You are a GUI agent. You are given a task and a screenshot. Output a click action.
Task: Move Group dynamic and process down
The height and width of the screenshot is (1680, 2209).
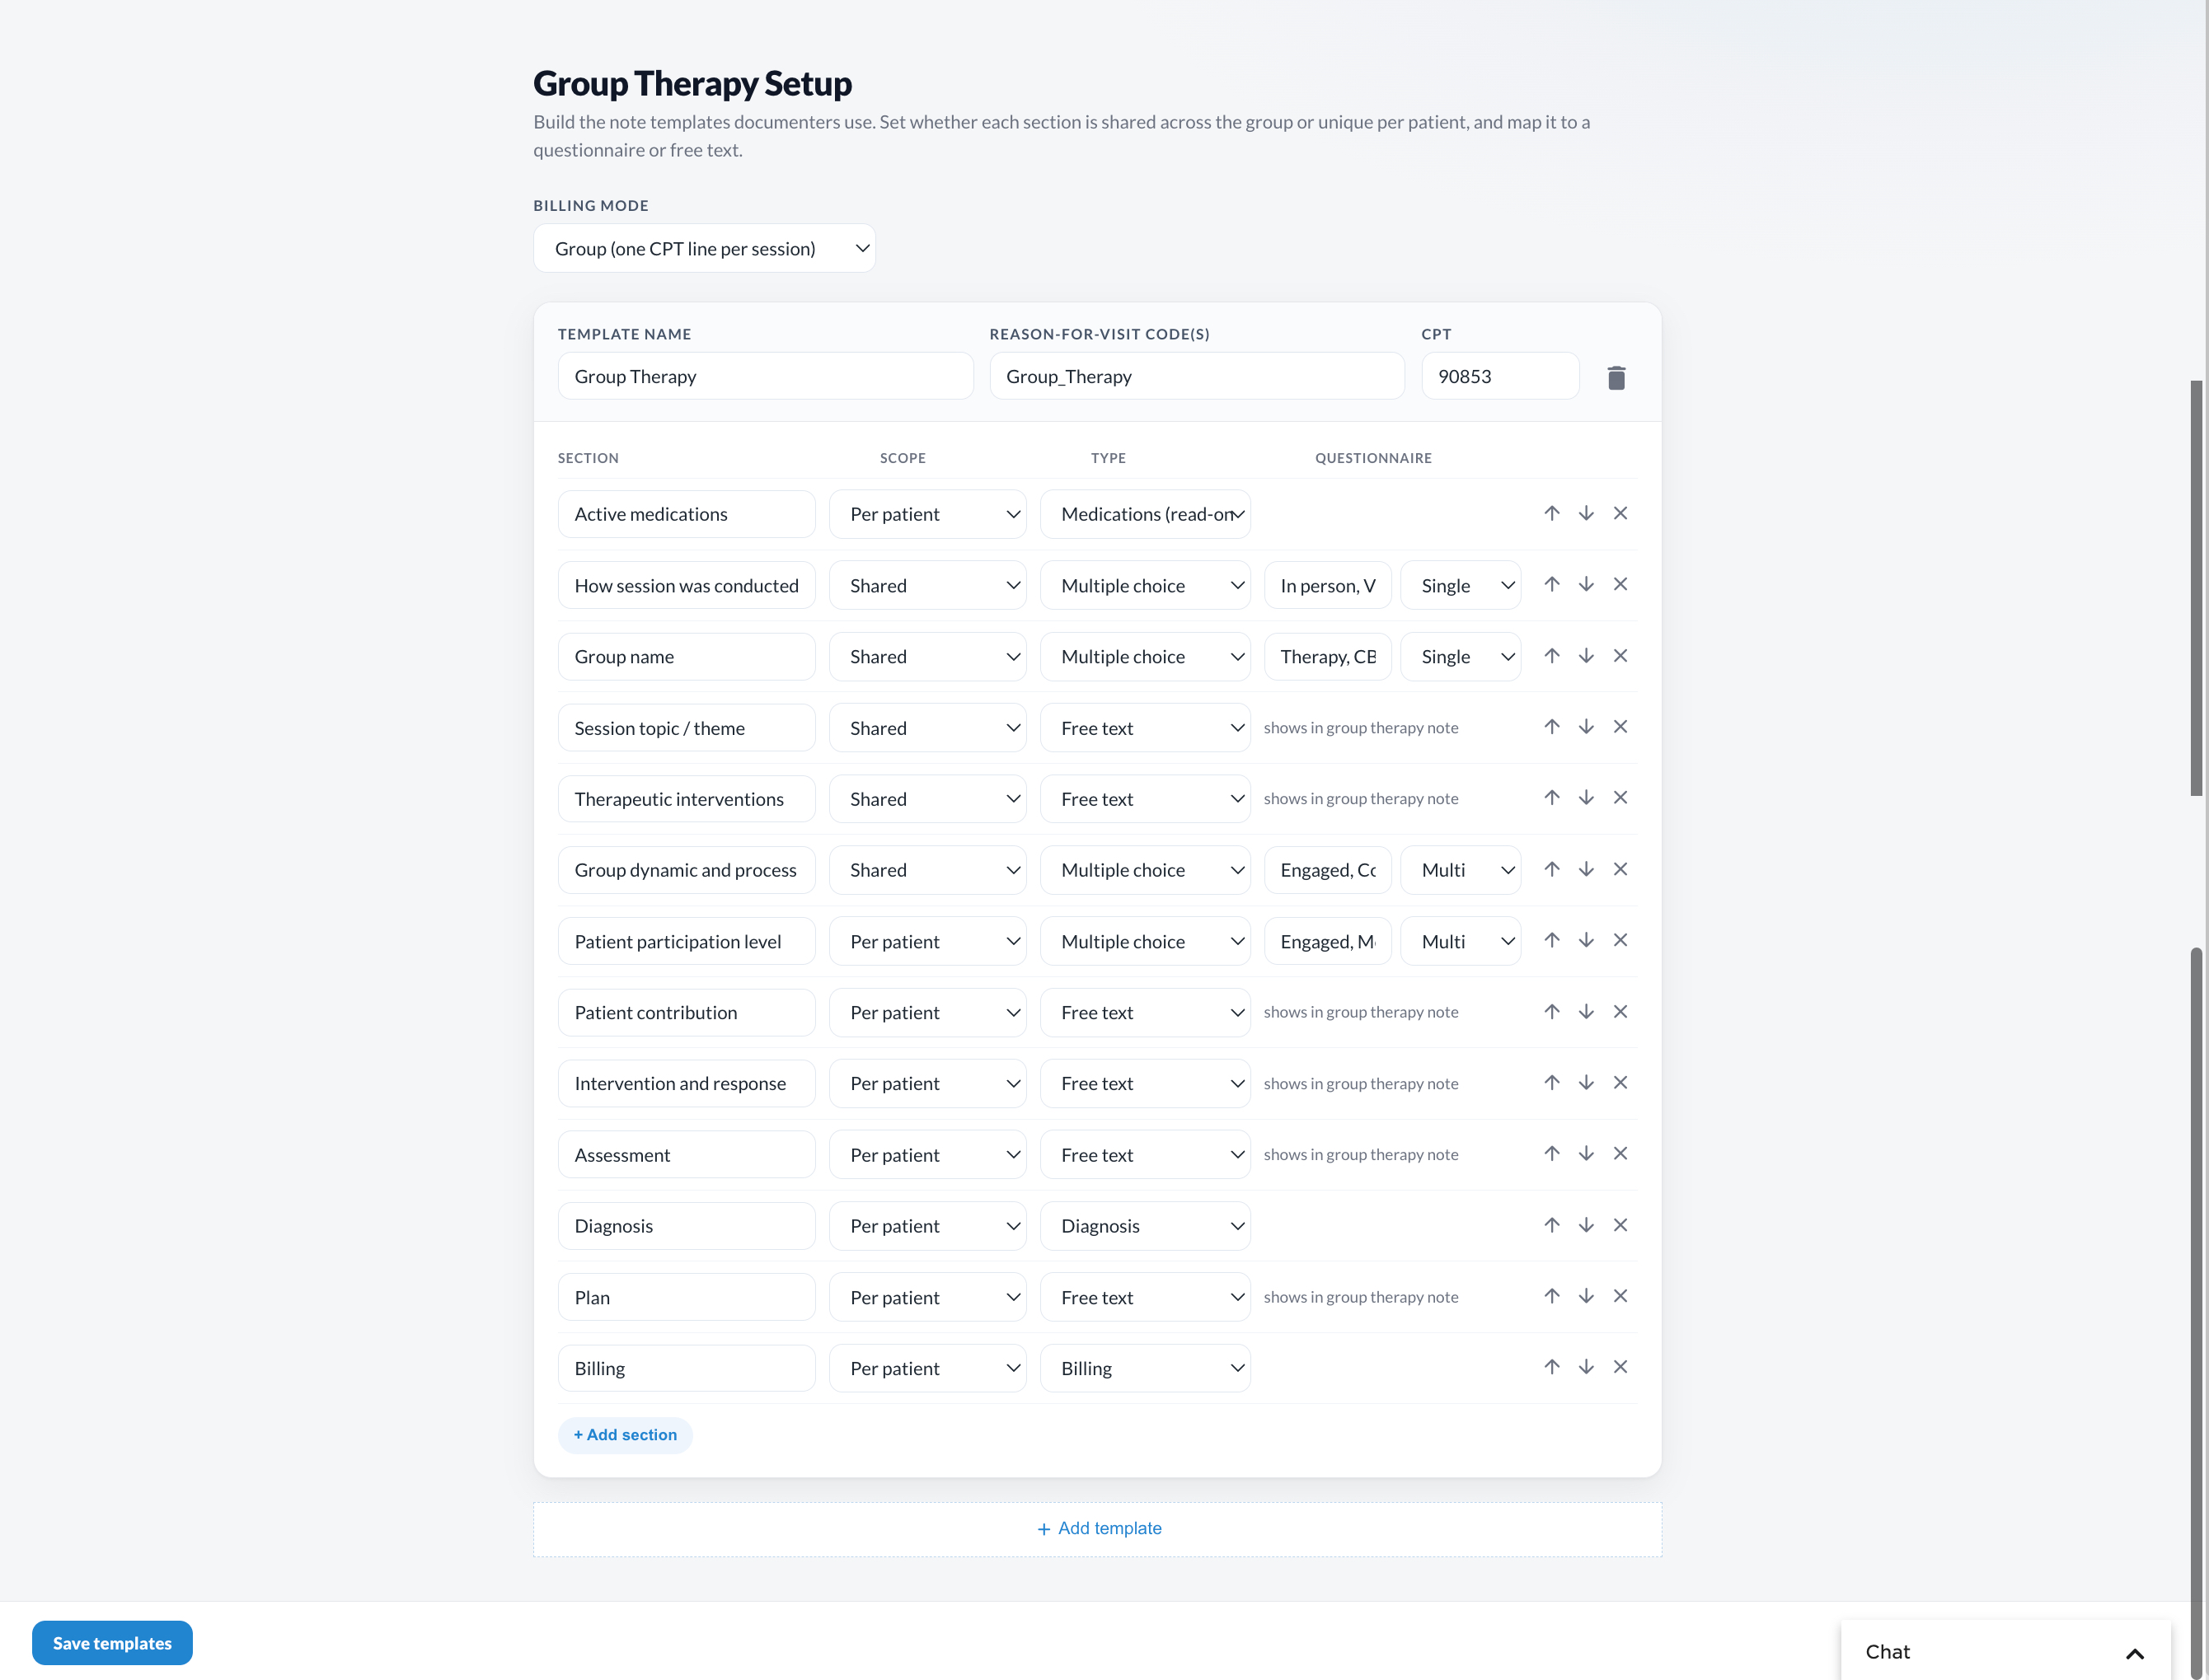click(1586, 870)
